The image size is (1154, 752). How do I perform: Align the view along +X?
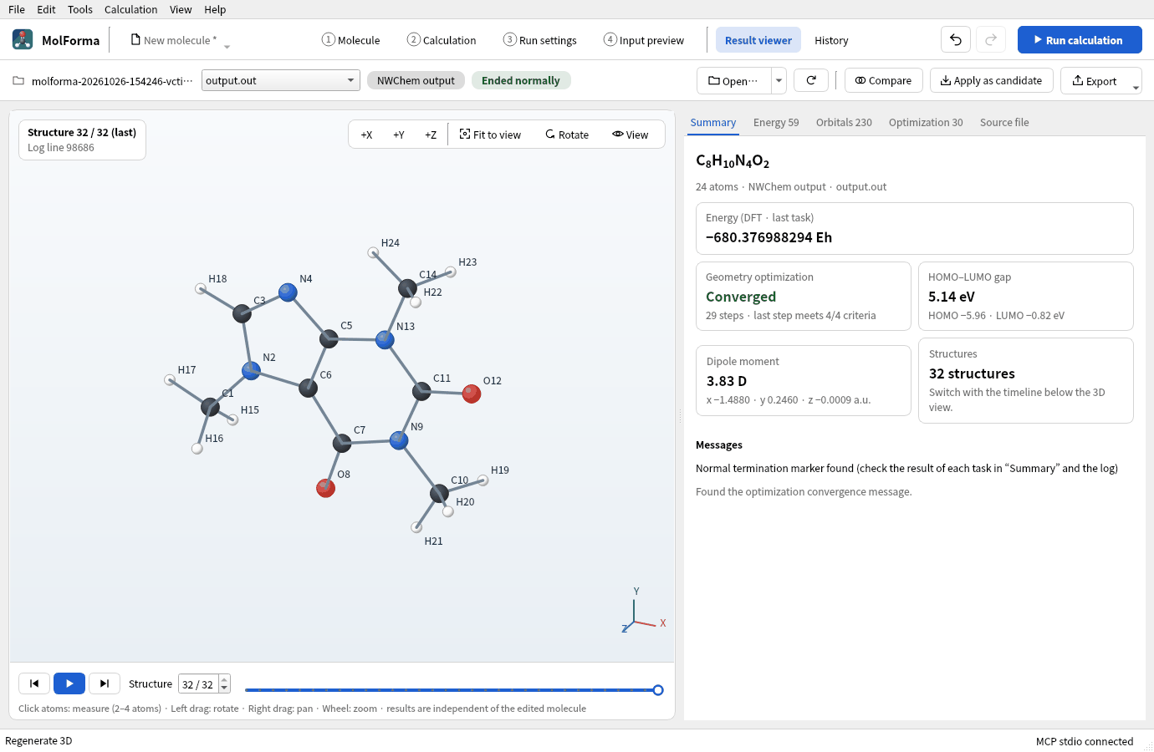pyautogui.click(x=366, y=135)
